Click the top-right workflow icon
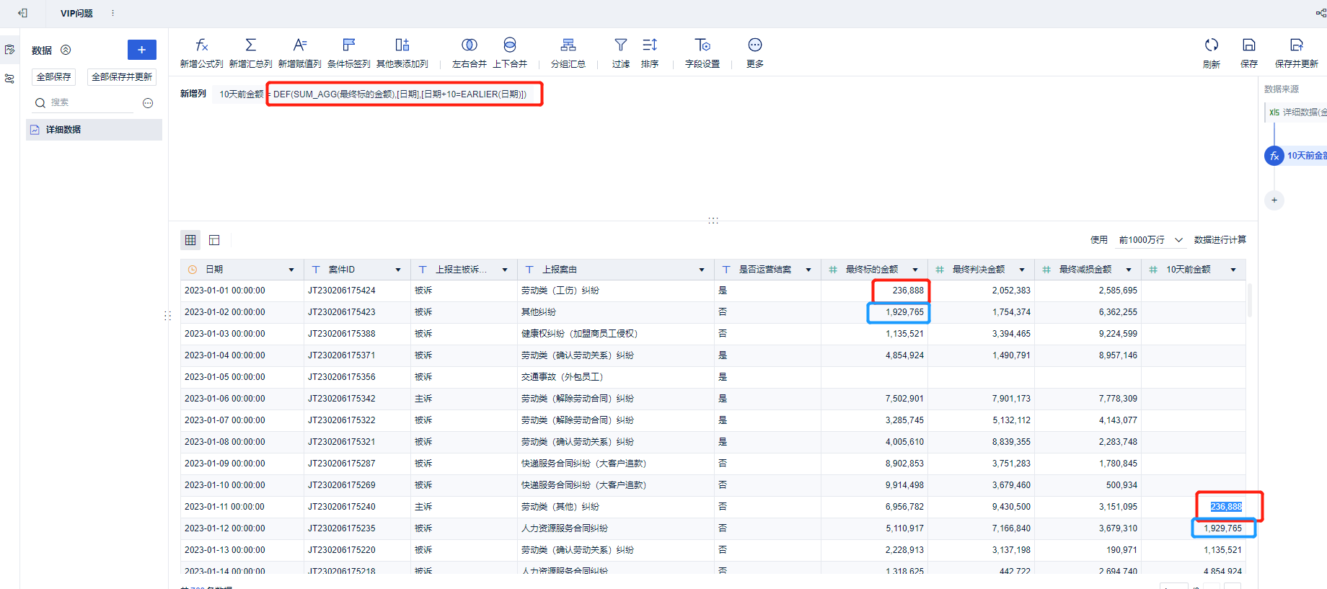1327x589 pixels. [1321, 13]
